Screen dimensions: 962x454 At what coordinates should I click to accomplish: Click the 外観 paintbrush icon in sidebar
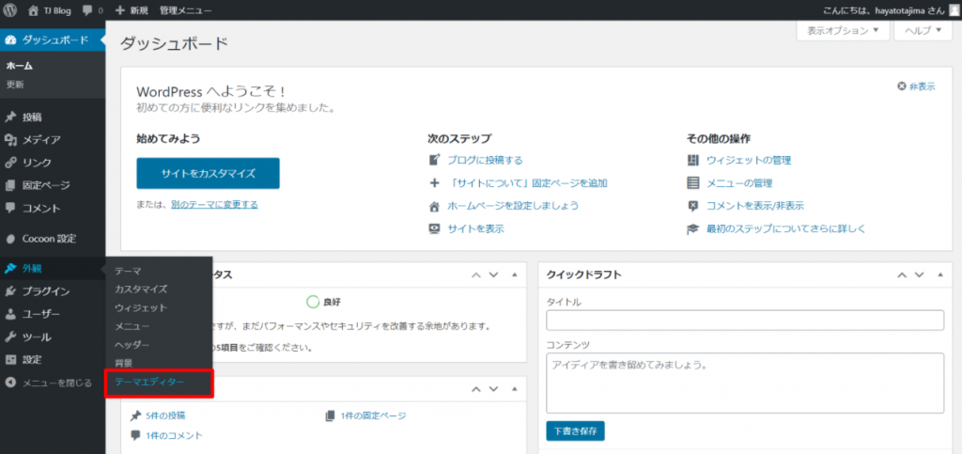(10, 268)
